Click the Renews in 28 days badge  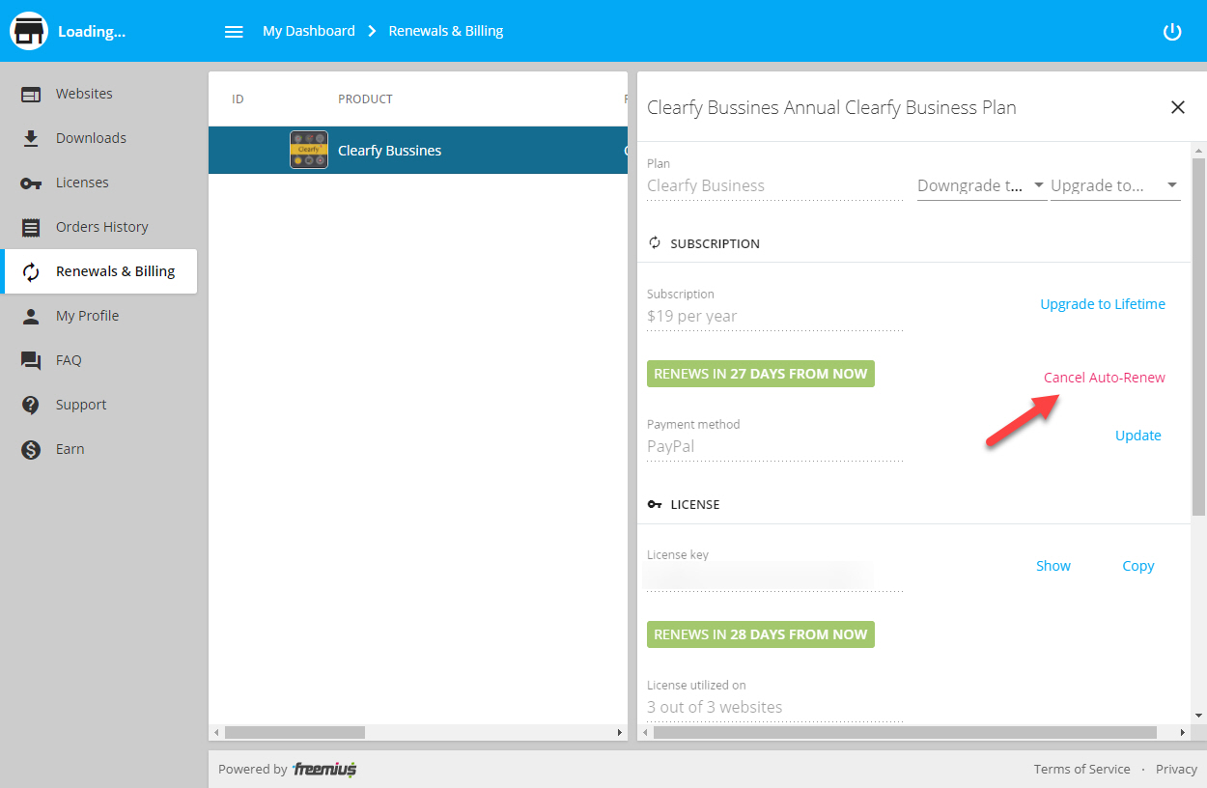(761, 634)
